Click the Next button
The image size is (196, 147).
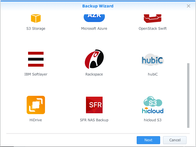click(x=148, y=140)
